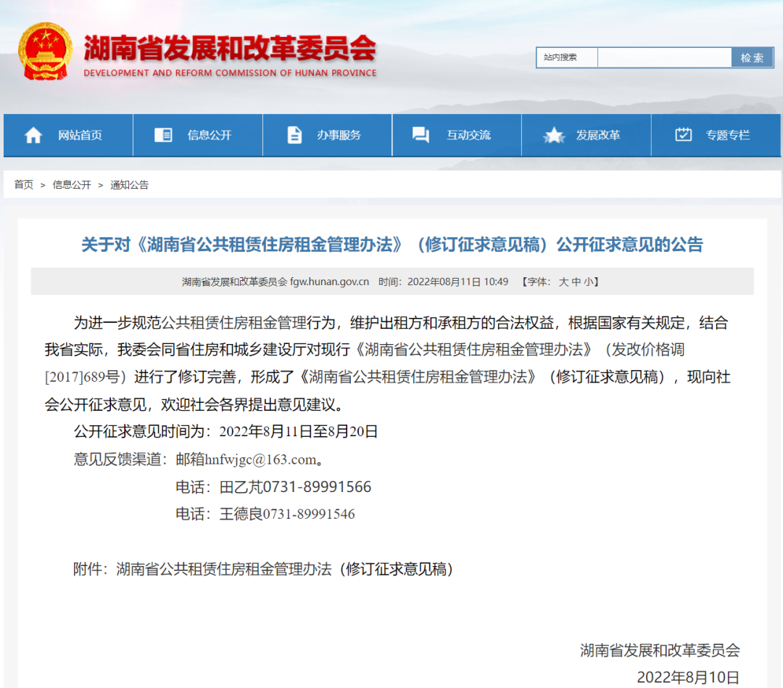Open the attachment 湖南省公共租赁住房租金管理办法 link
The image size is (783, 688).
point(284,569)
